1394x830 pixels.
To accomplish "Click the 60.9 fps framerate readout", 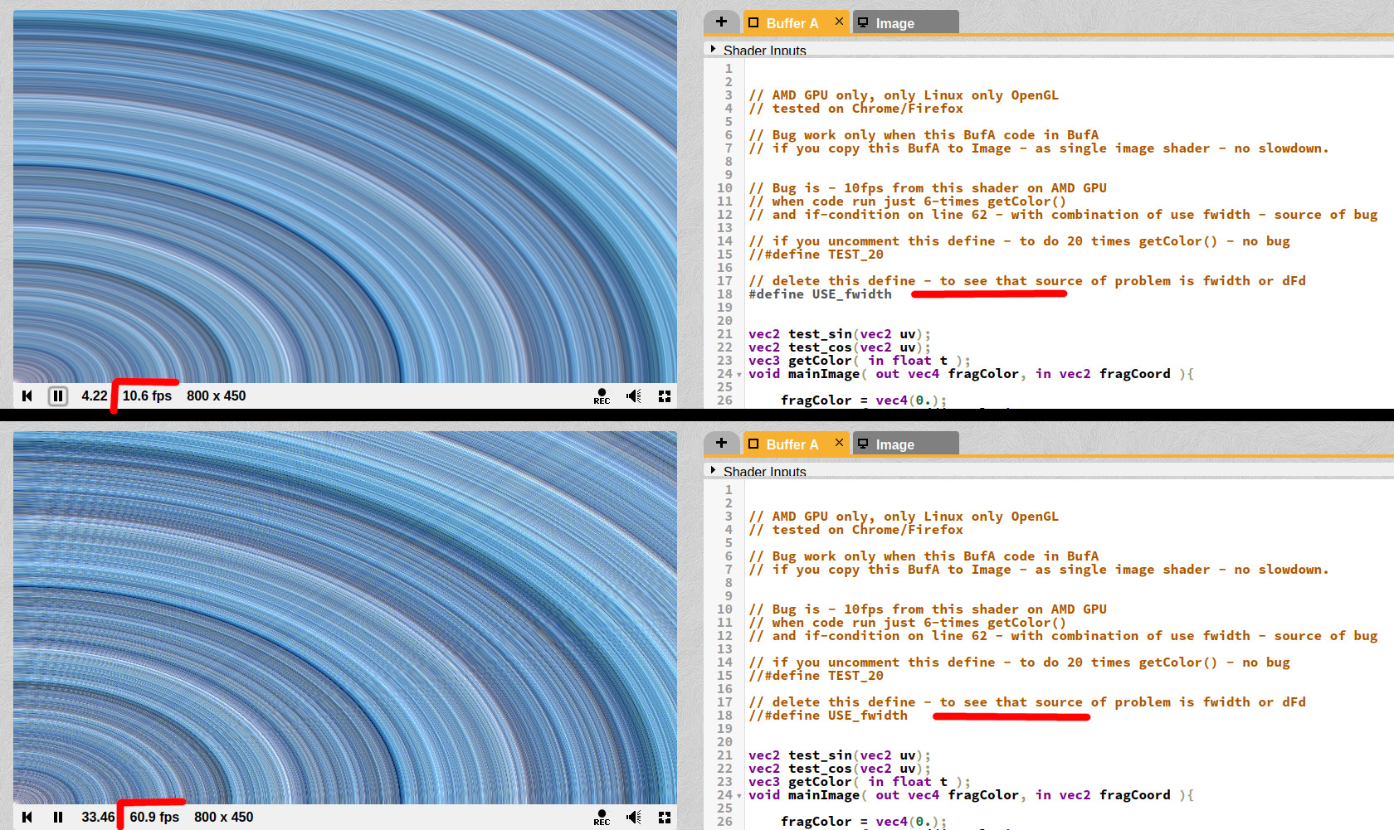I will click(154, 817).
